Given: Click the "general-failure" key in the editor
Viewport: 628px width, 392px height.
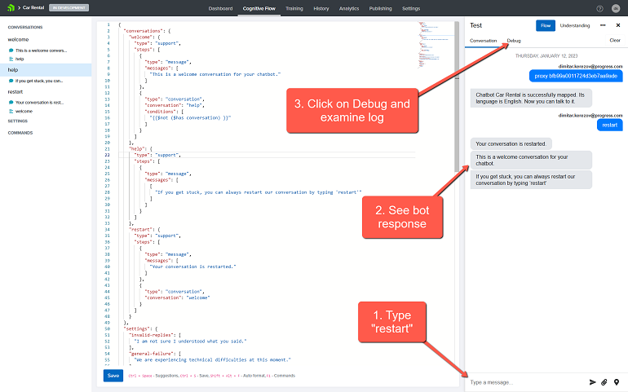Looking at the screenshot, I should point(153,354).
